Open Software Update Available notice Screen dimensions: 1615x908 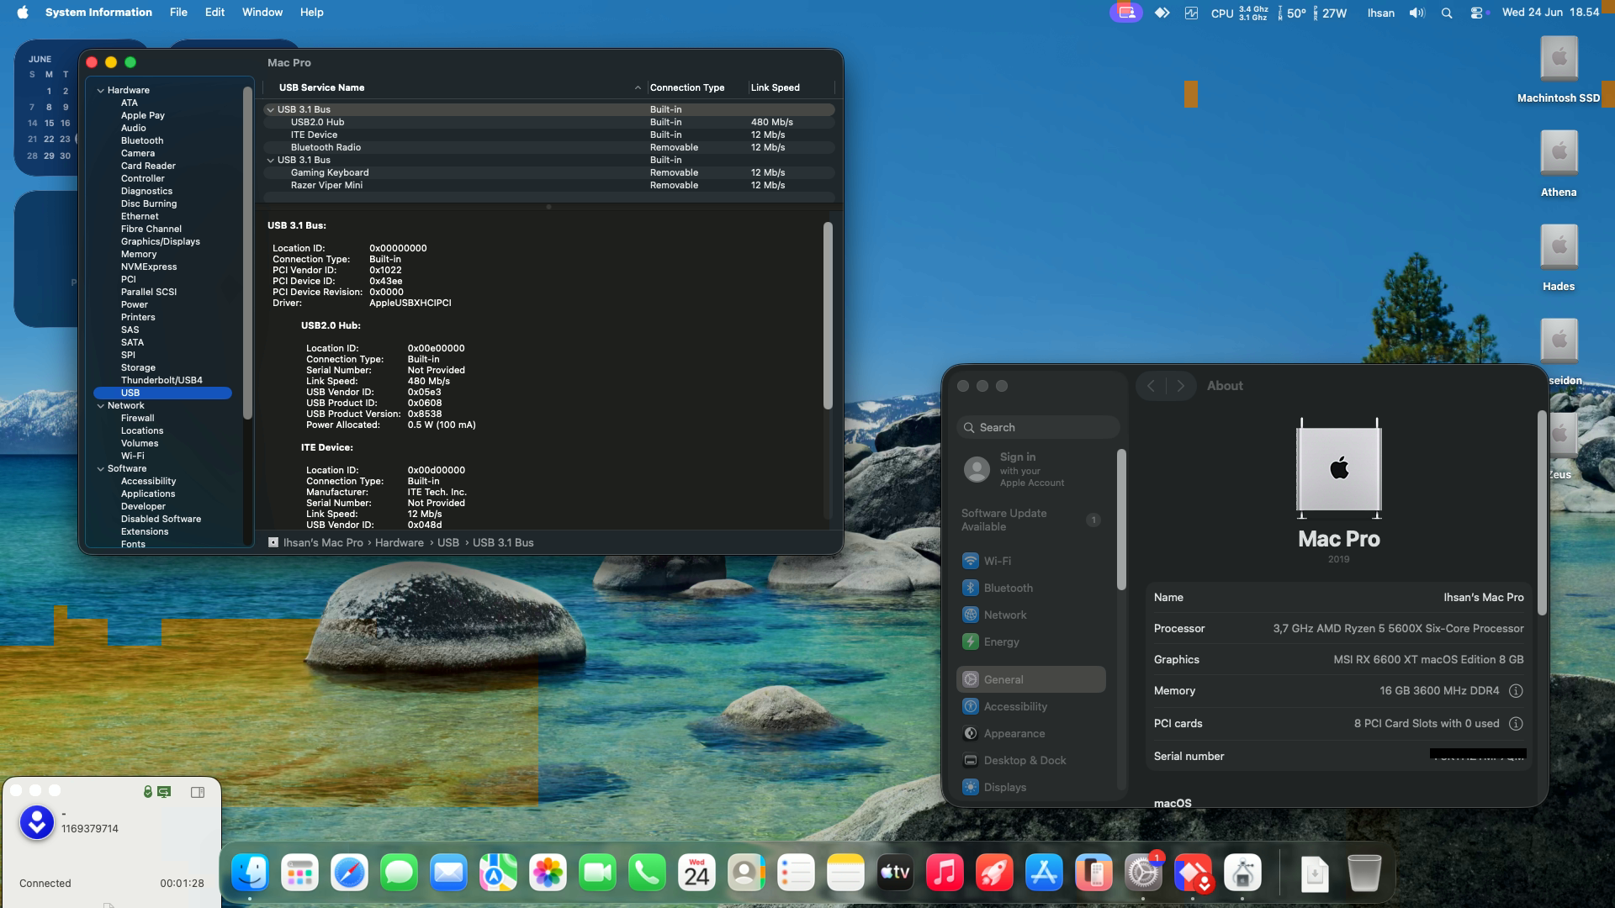tap(1031, 520)
